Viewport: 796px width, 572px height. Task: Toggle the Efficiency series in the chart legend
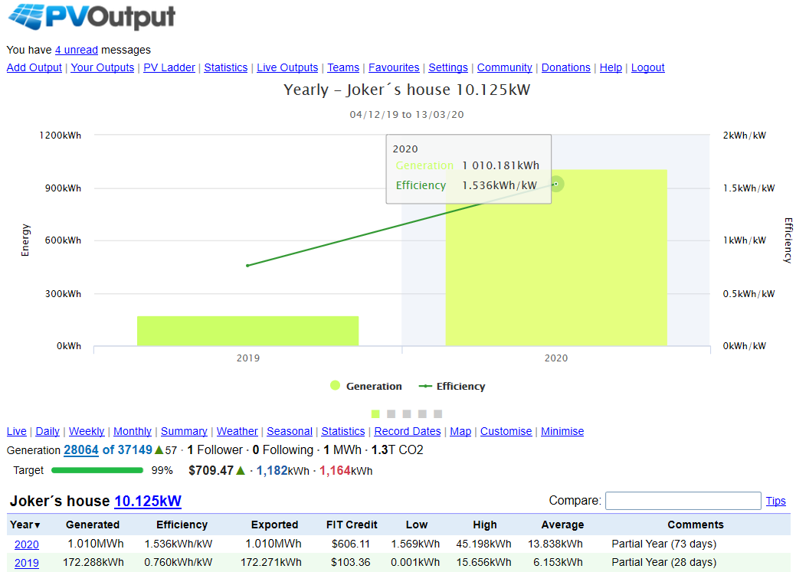pos(452,386)
